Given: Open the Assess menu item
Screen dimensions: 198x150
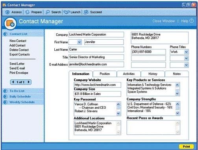Looking at the screenshot, I should pos(17,12).
